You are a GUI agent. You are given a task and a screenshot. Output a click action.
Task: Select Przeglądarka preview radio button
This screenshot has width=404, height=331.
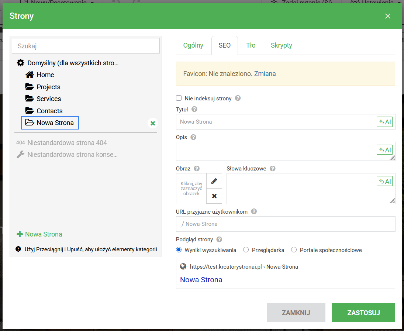point(246,250)
